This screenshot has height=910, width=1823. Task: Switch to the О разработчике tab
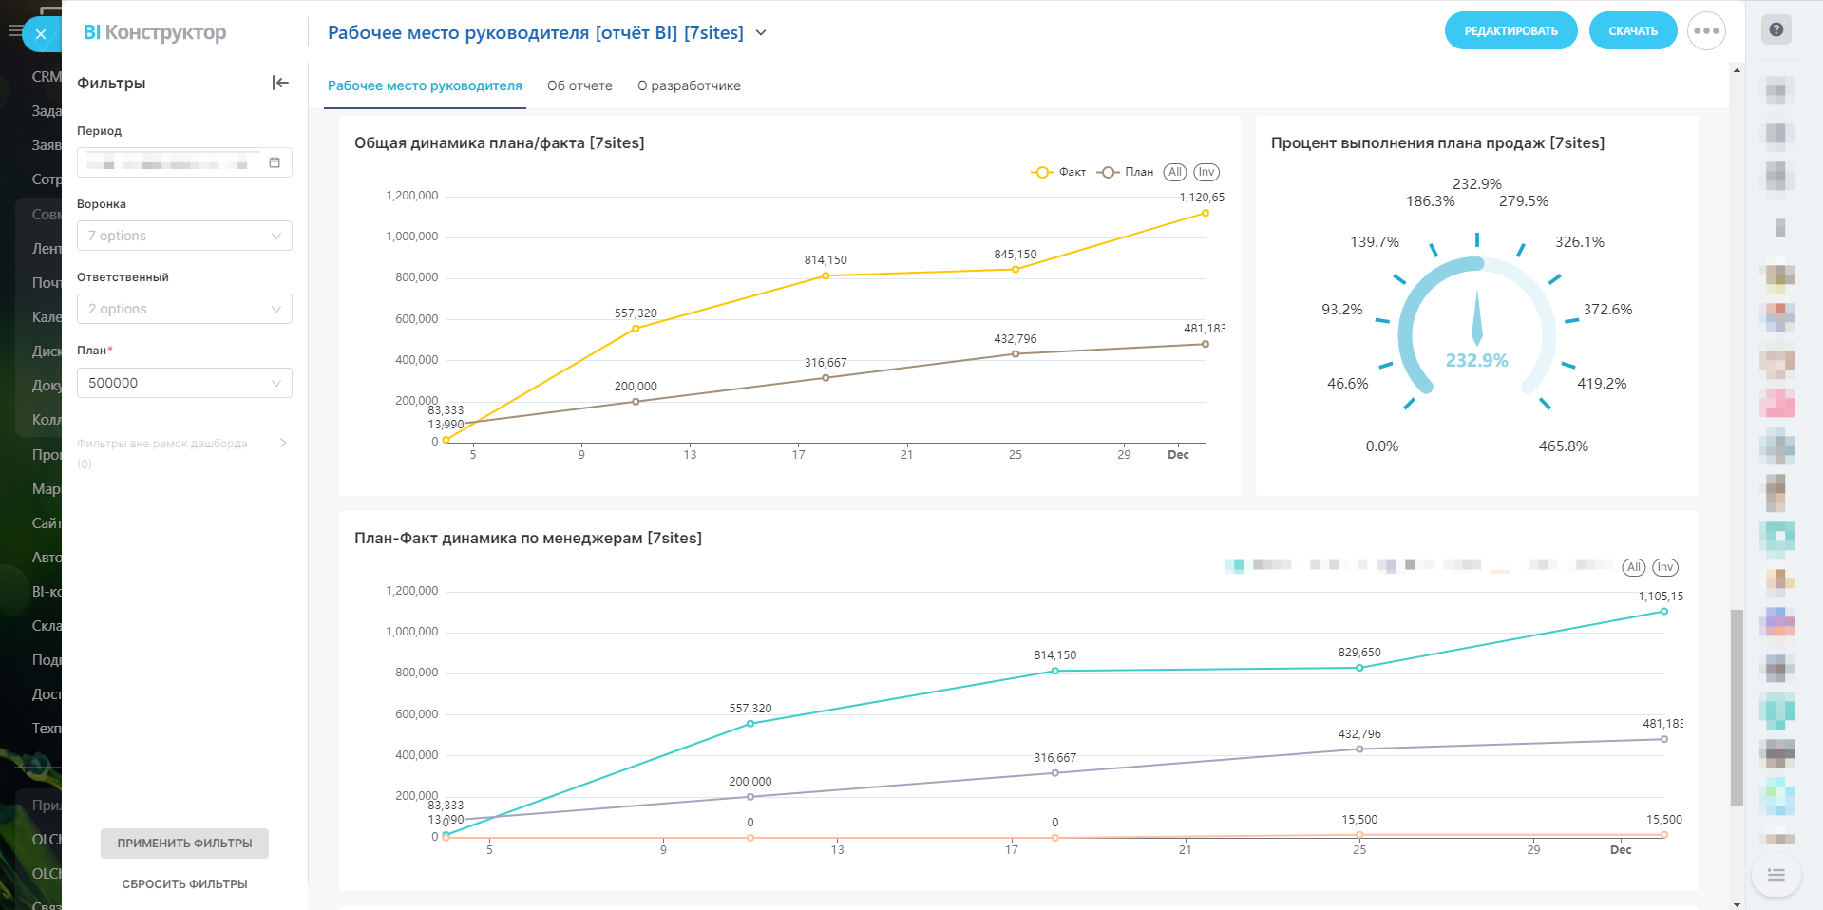[x=689, y=85]
